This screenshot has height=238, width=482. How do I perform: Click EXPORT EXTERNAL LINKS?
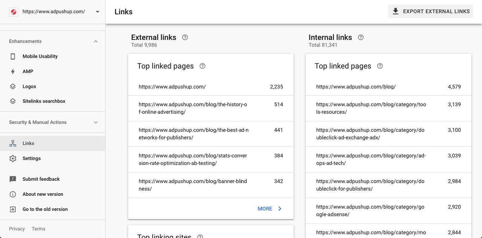[430, 11]
